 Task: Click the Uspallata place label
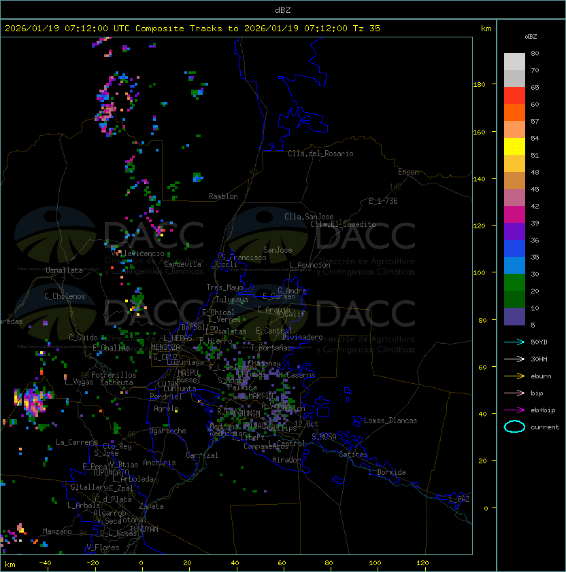click(64, 270)
